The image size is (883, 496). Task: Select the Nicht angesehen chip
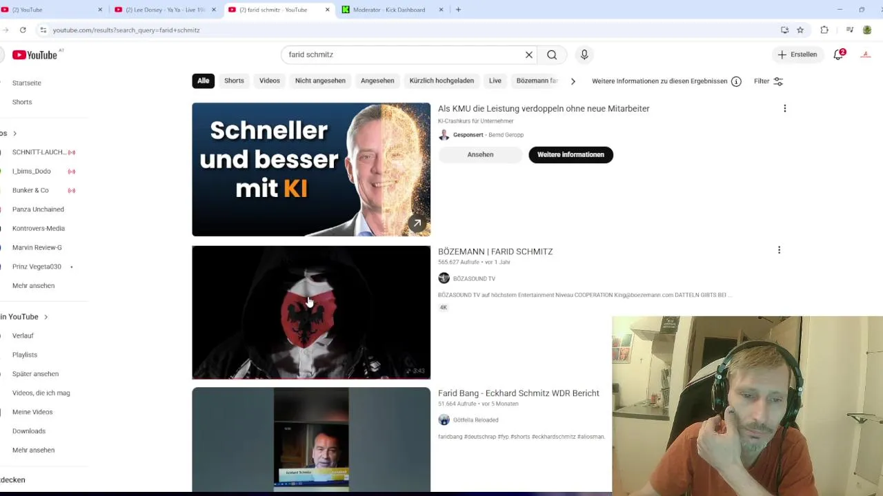(x=320, y=81)
